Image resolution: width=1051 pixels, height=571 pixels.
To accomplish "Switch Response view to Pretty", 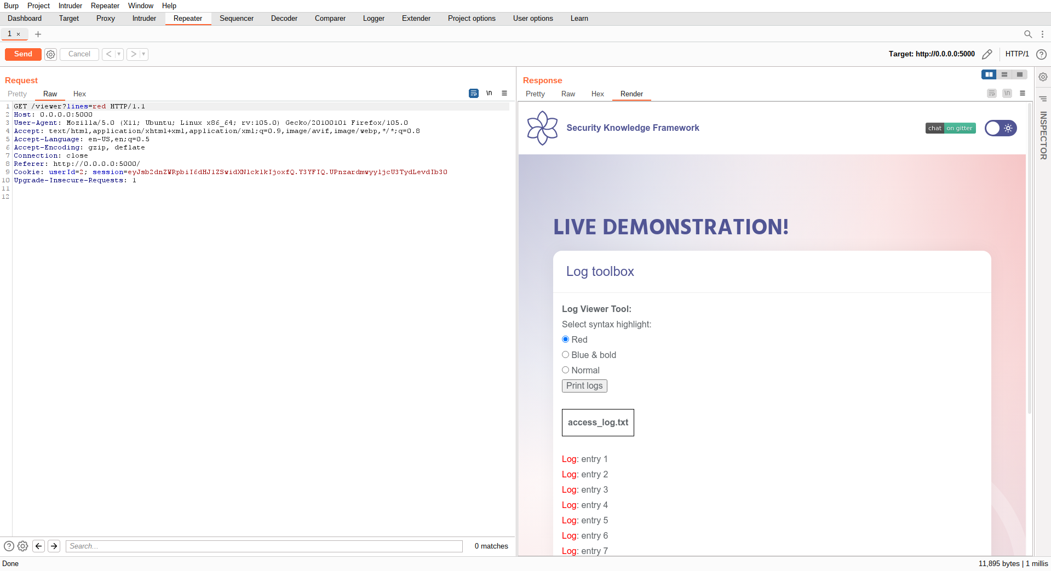I will (535, 94).
